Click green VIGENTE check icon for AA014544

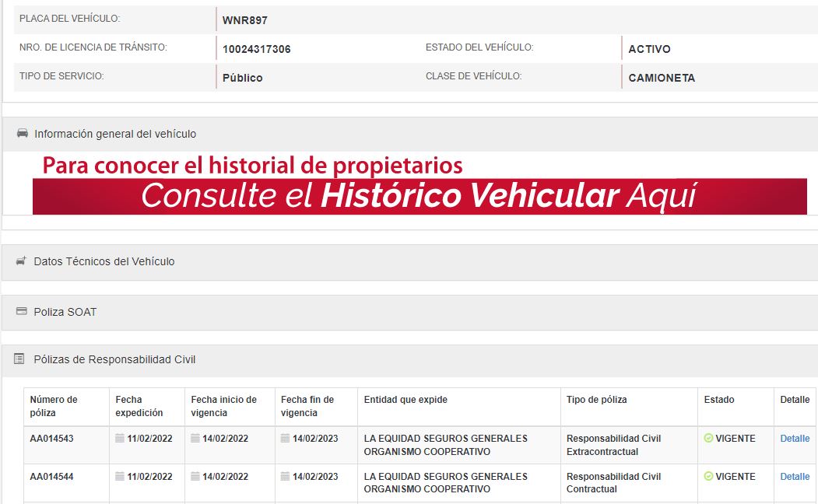click(708, 477)
